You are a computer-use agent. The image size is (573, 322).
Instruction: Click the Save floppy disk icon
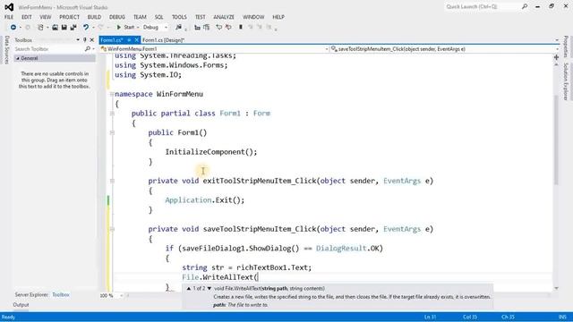click(64, 28)
